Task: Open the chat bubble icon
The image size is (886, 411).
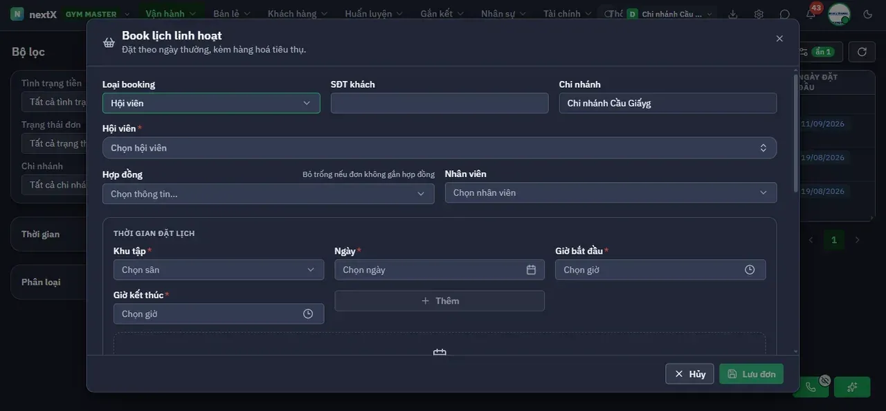Action: tap(785, 14)
